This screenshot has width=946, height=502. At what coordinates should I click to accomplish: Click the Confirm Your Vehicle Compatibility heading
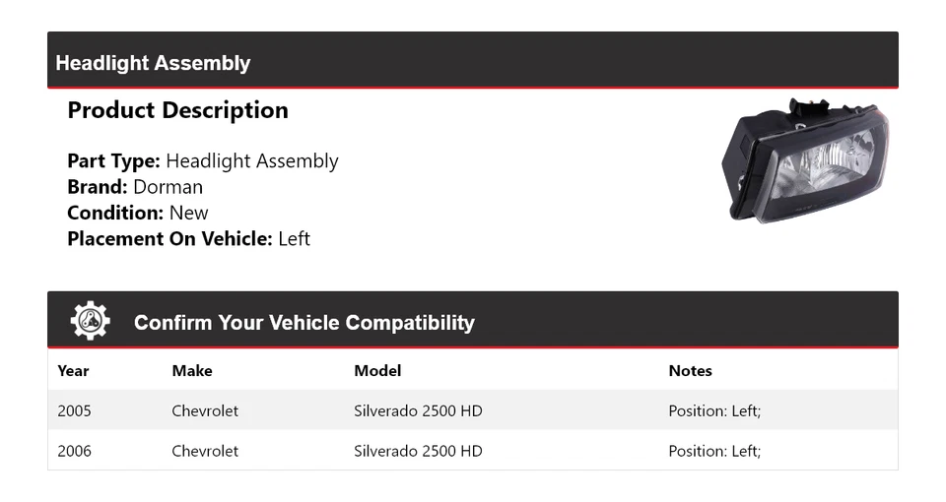304,323
